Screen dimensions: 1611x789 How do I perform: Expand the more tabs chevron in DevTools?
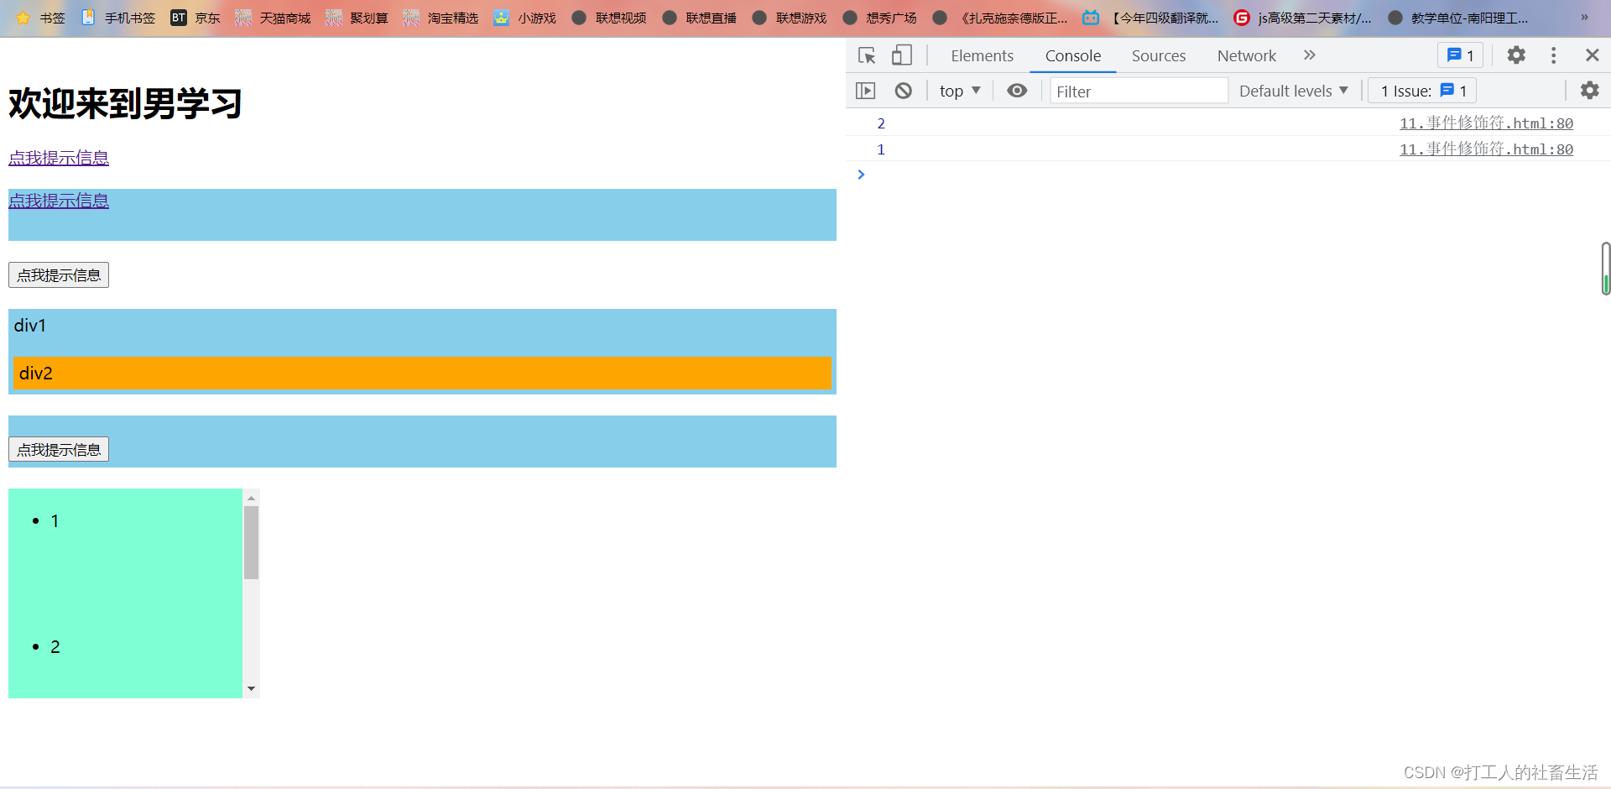(1310, 55)
